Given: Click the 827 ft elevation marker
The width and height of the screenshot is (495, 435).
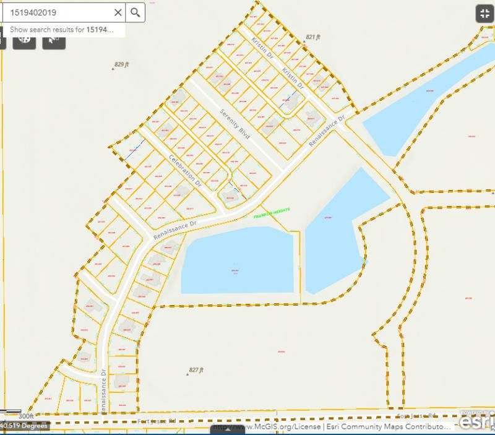Looking at the screenshot, I should click(195, 370).
